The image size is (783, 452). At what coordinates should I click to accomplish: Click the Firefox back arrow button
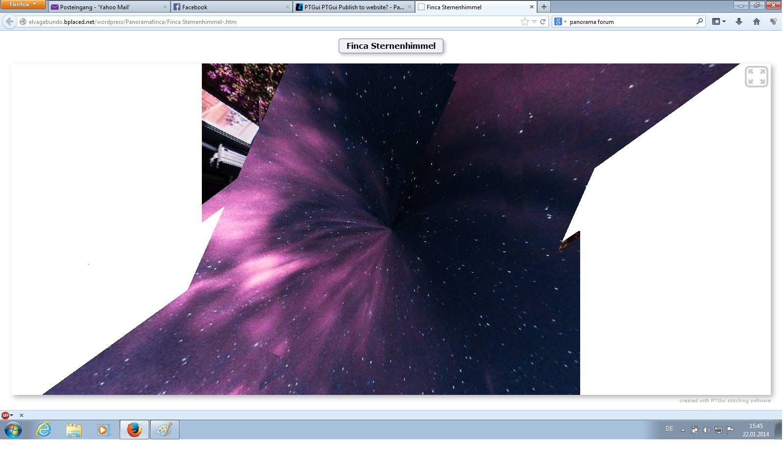10,21
